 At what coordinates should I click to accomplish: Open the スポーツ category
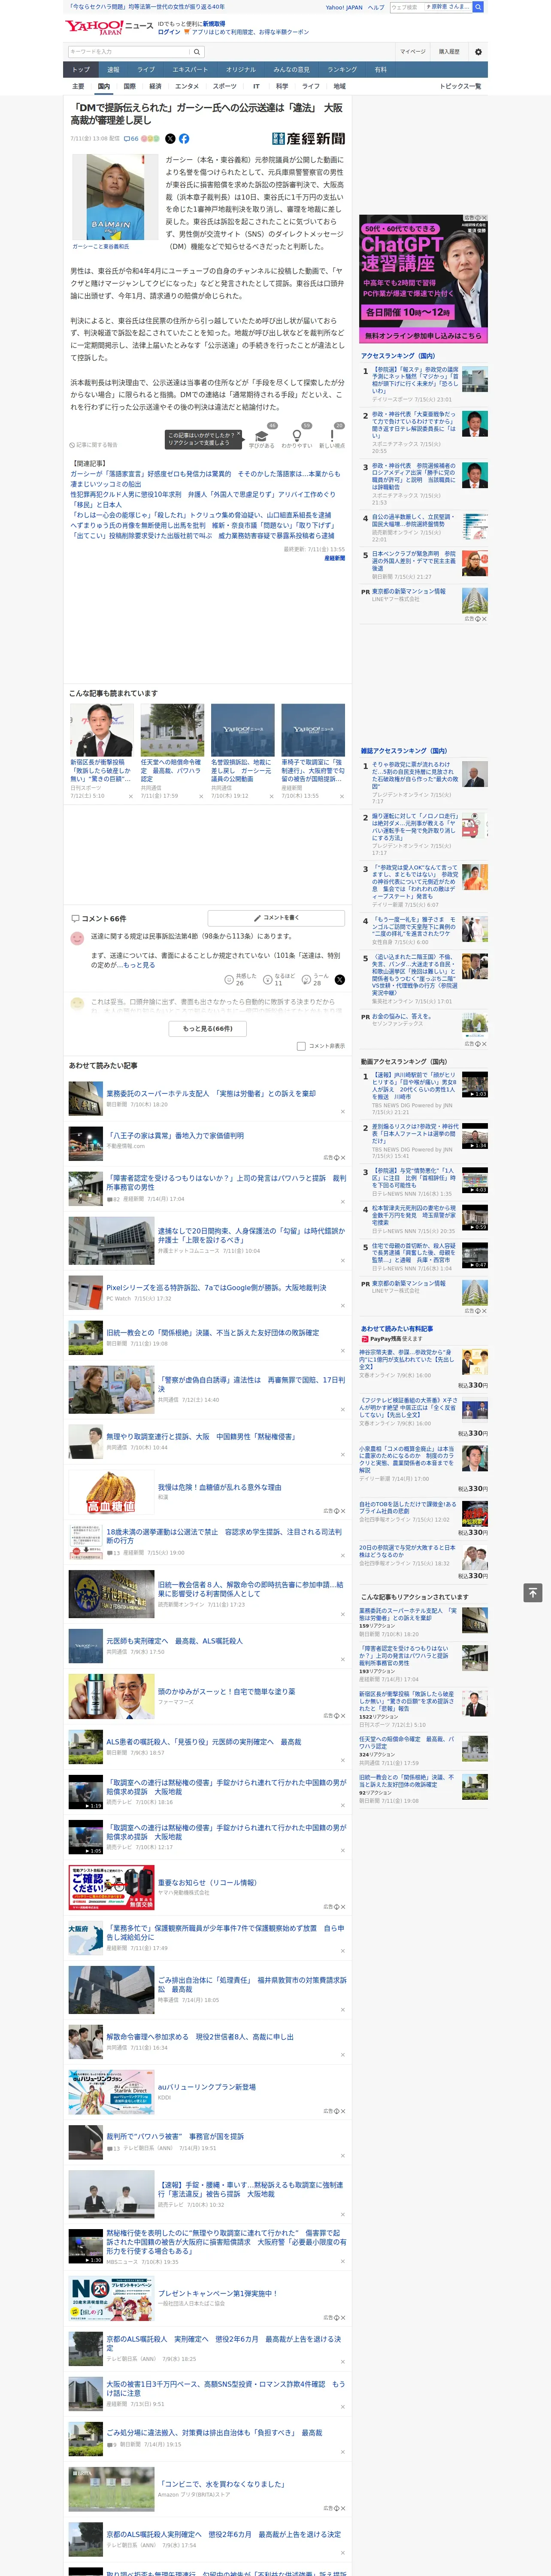(x=225, y=86)
